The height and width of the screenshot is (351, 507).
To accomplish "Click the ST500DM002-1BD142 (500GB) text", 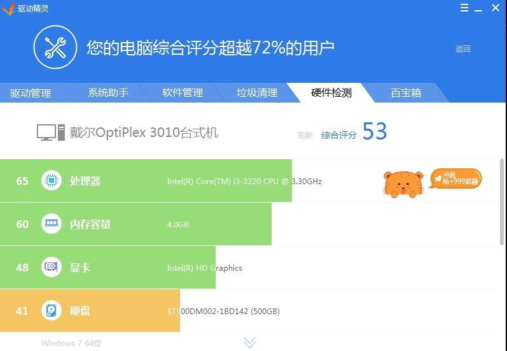I will [223, 311].
